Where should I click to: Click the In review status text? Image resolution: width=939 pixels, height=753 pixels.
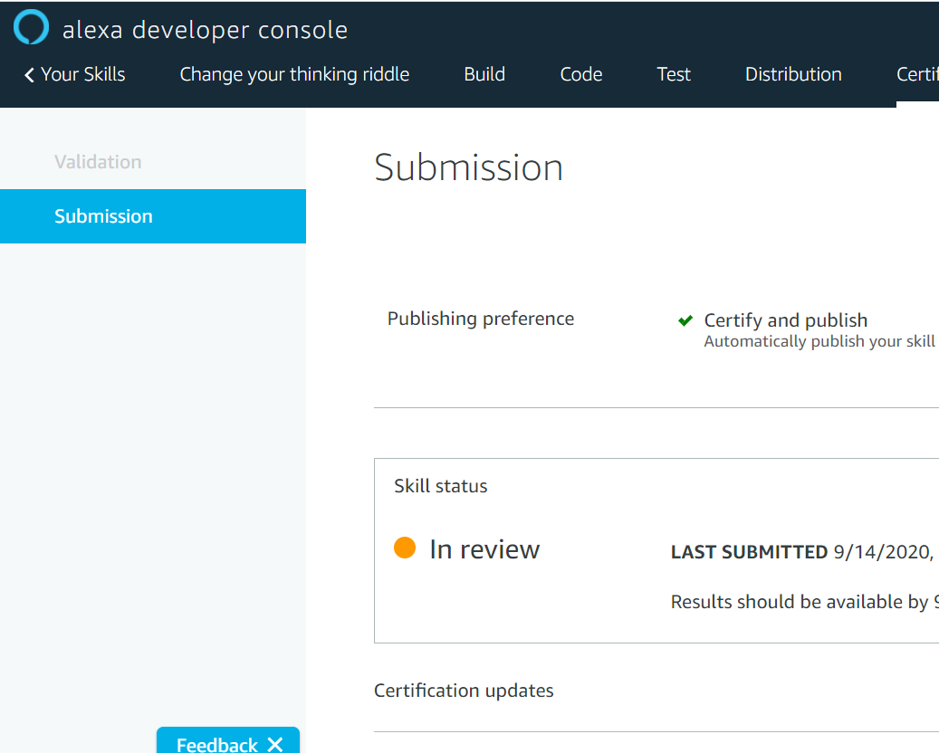(x=484, y=548)
